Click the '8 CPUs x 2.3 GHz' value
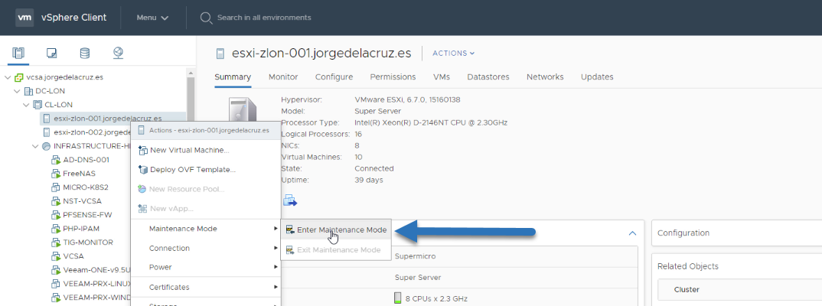 click(437, 299)
